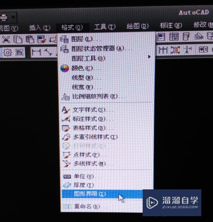Viewport: 213px width, 222px height.
Task: Click the icon beside 图层状态管理器
Action: (64, 49)
